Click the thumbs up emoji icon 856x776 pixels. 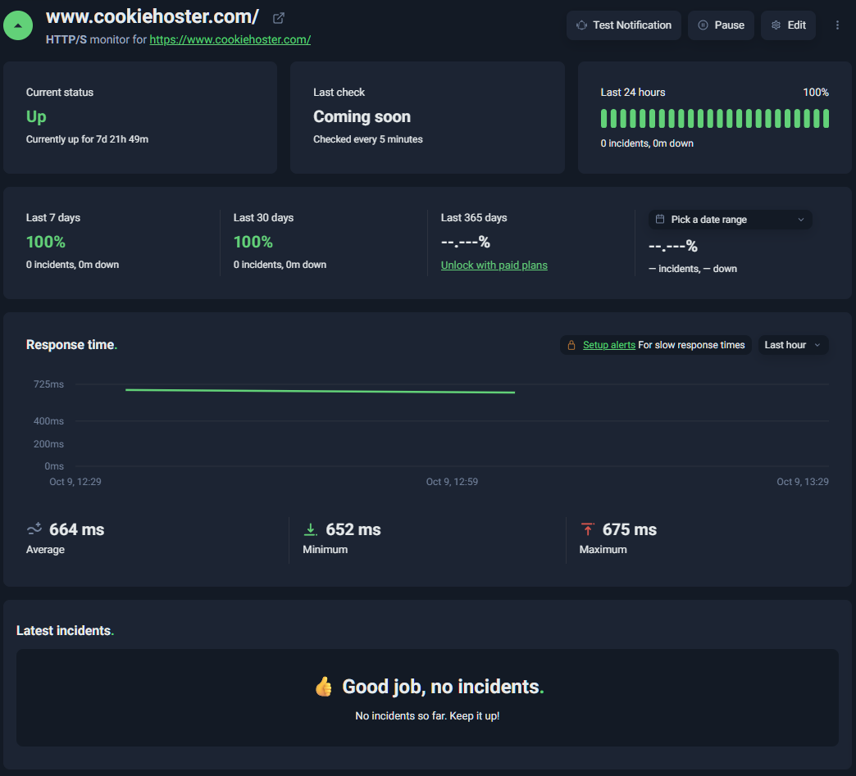(x=324, y=687)
